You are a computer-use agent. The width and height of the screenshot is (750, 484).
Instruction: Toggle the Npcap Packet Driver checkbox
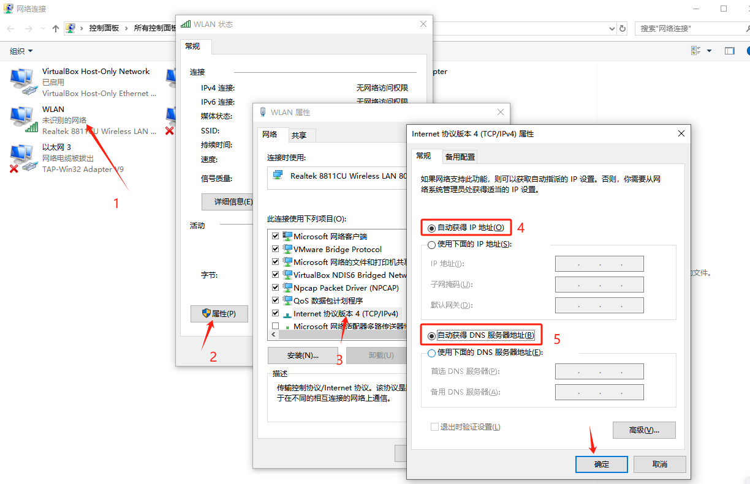[275, 288]
